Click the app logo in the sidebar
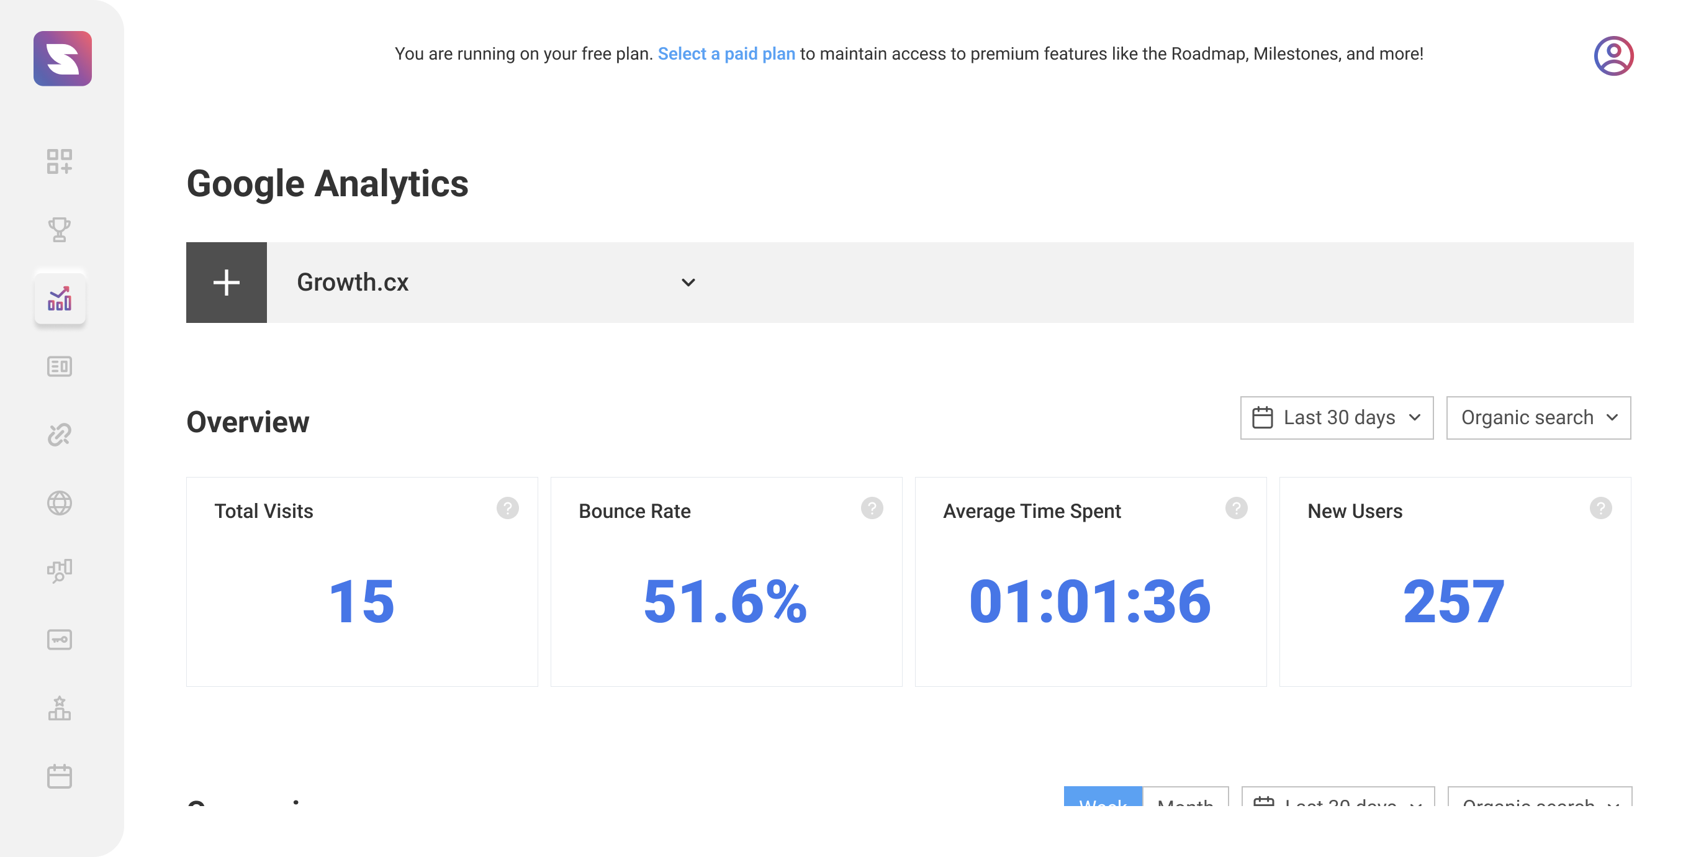The height and width of the screenshot is (857, 1696). (x=63, y=58)
